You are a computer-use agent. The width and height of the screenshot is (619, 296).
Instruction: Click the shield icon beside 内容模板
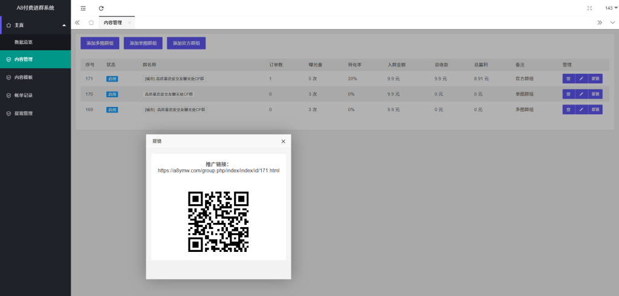(x=8, y=77)
